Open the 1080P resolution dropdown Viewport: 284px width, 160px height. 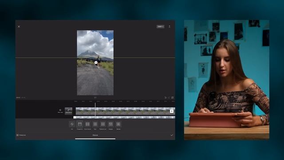coord(160,27)
